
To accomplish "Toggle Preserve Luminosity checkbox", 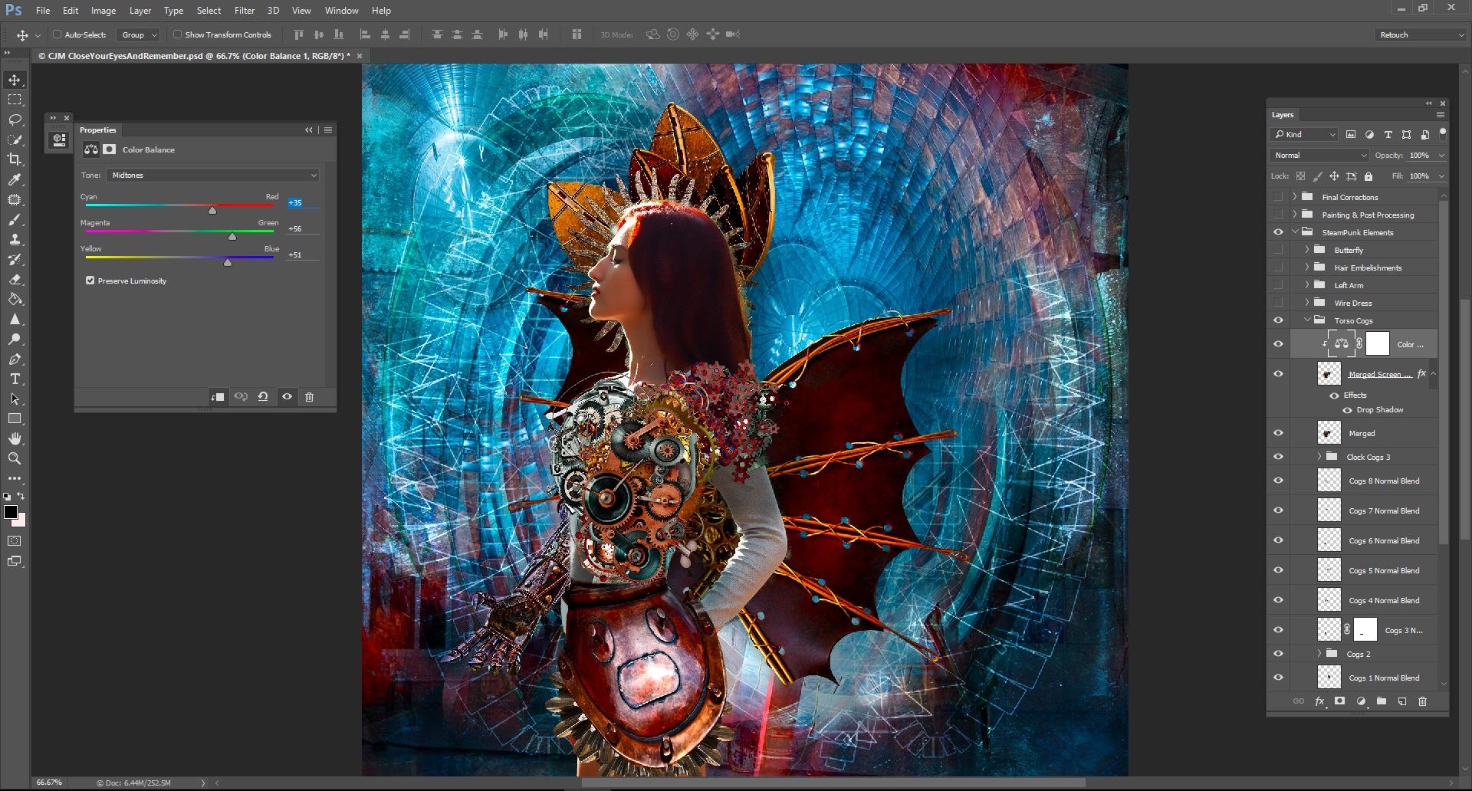I will pos(90,281).
